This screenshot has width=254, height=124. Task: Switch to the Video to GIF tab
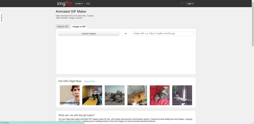pyautogui.click(x=63, y=27)
